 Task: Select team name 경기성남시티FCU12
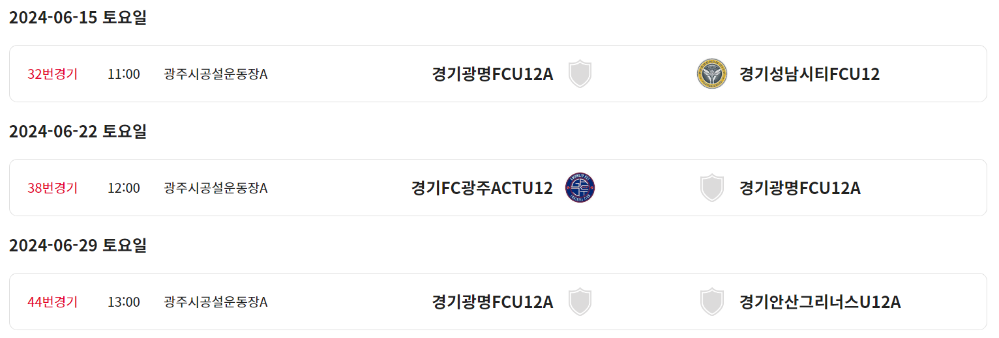pos(809,74)
